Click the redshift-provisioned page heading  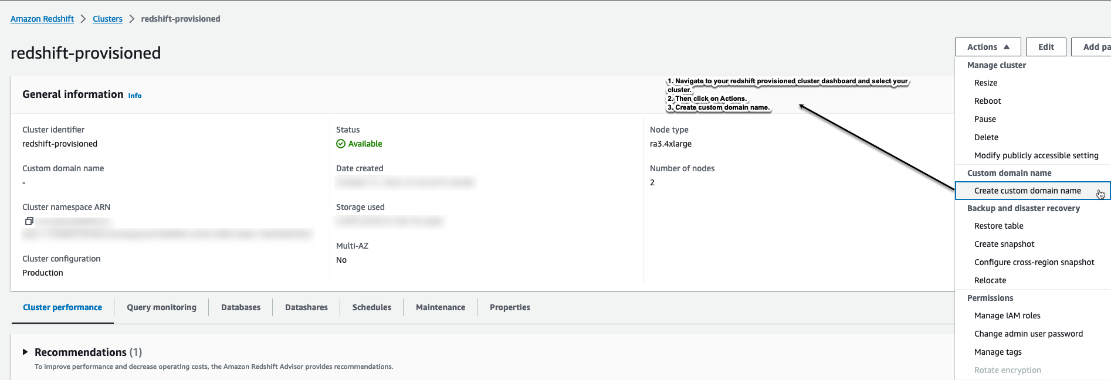[x=86, y=53]
